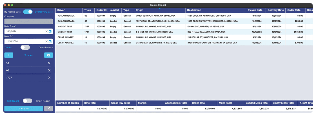Image resolution: width=316 pixels, height=116 pixels.
Task: Open the Date To calendar picker
Action: 50,41
